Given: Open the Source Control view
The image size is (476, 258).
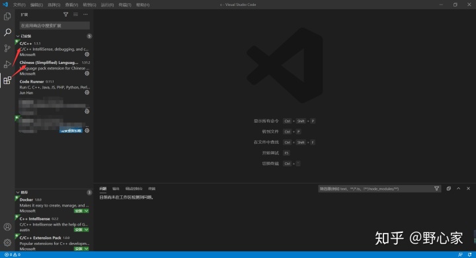Looking at the screenshot, I should click(x=7, y=48).
